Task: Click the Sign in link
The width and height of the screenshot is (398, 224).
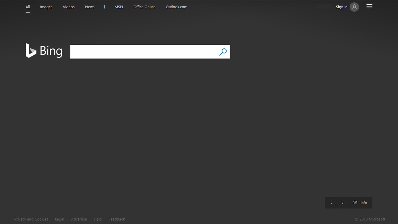Action: pyautogui.click(x=341, y=7)
